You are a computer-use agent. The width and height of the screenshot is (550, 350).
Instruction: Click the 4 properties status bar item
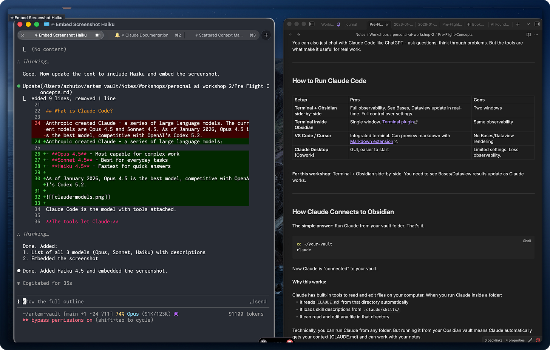(515, 340)
